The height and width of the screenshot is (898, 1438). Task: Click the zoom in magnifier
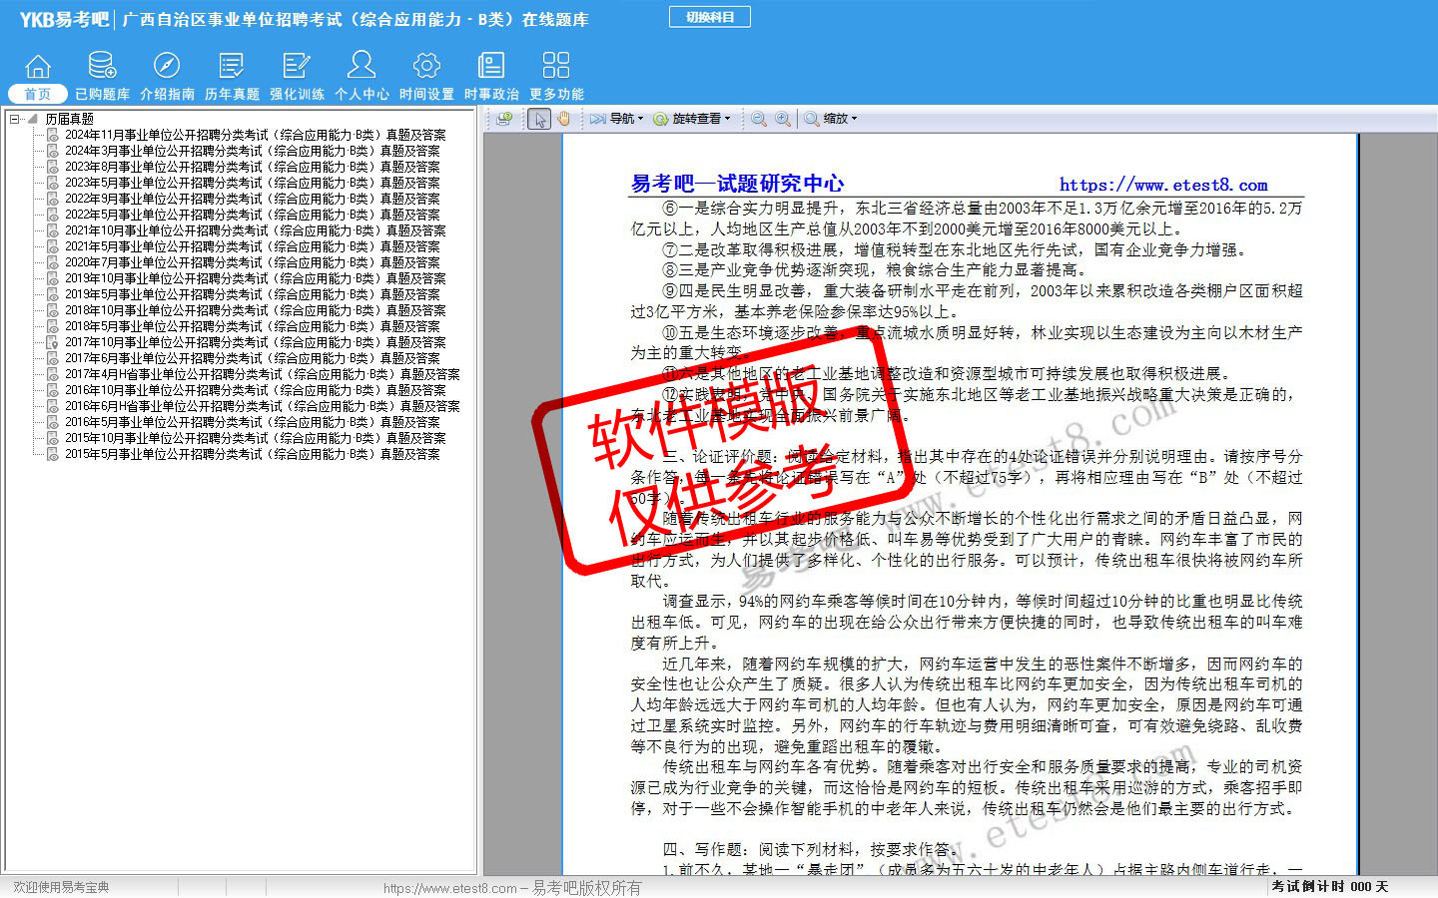783,119
